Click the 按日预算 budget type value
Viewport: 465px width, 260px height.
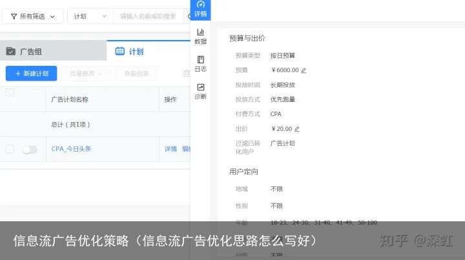pos(283,55)
